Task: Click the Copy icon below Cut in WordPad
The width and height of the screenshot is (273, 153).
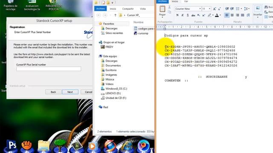Action: [x=169, y=12]
